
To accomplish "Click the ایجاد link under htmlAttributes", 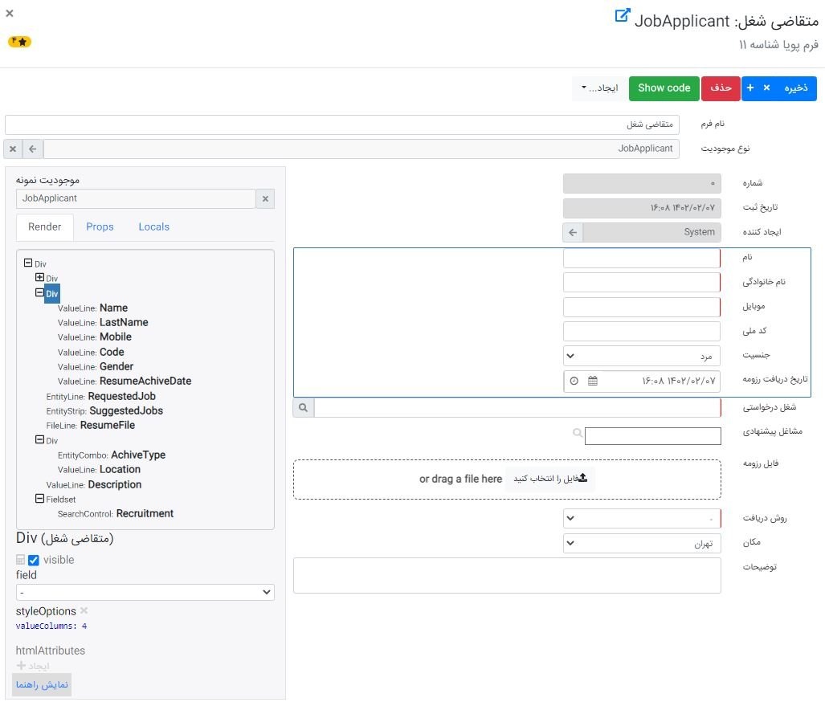I will (x=39, y=666).
